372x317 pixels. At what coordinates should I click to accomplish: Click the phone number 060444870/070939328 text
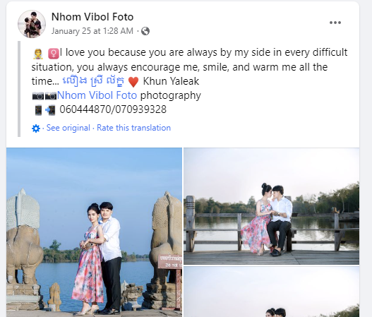(x=113, y=109)
